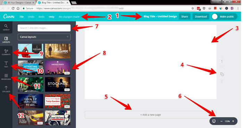Zoom in with the plus button

coord(233,121)
